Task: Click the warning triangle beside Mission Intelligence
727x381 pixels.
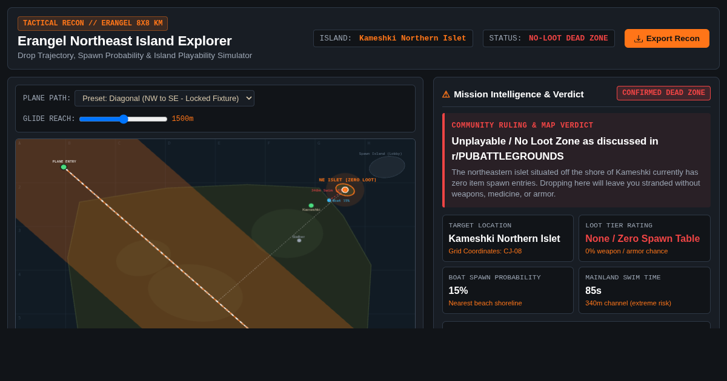Action: pos(446,94)
